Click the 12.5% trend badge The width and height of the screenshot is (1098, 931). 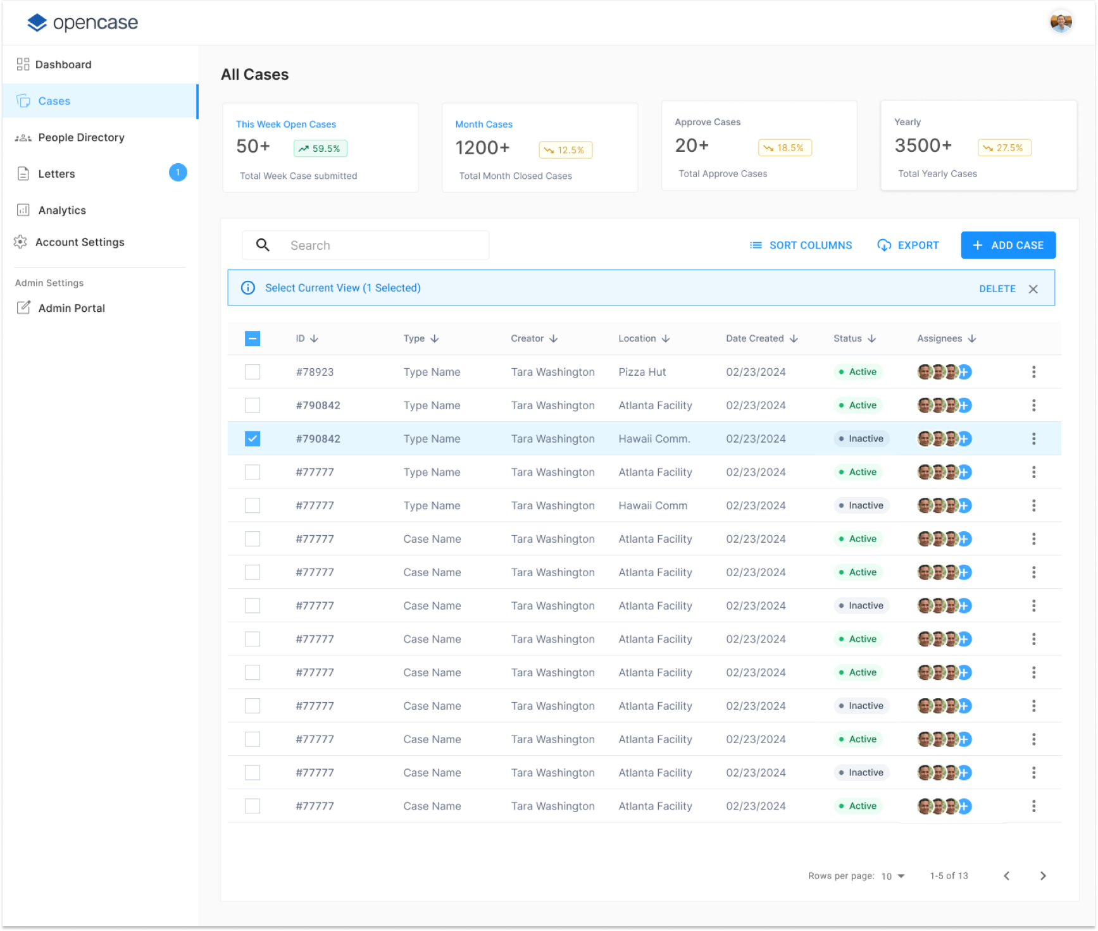565,150
